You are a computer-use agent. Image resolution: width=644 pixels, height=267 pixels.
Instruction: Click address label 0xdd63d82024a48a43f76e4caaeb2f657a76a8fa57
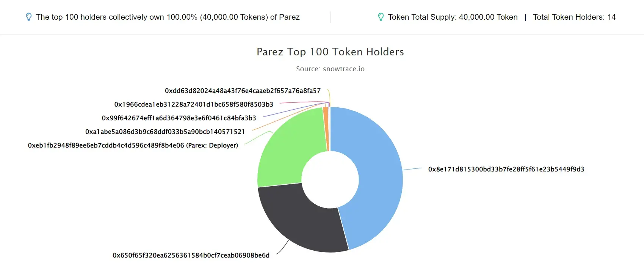243,91
